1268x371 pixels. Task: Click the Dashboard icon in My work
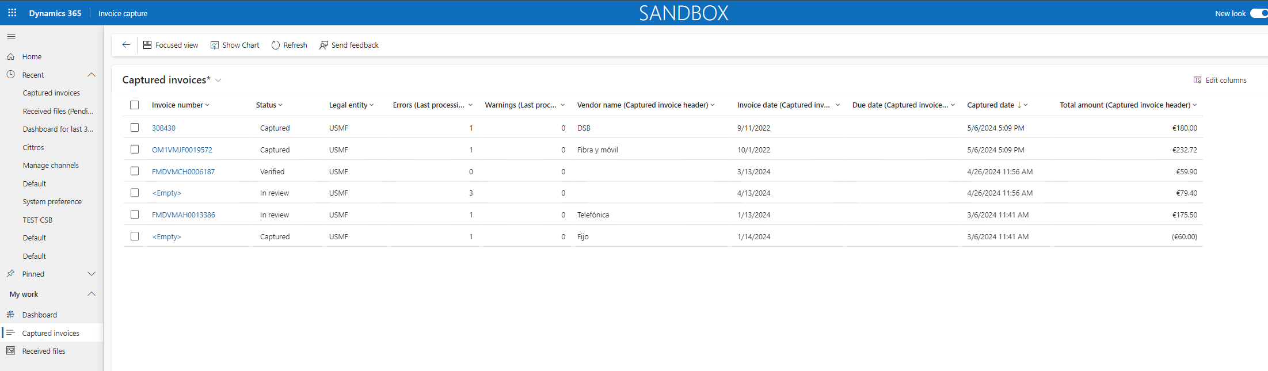point(10,315)
